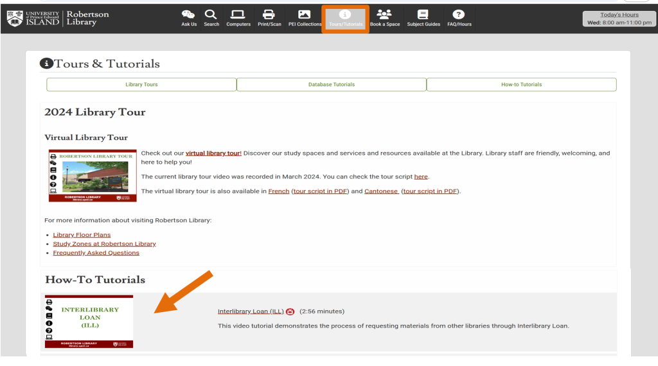Screen dimensions: 658x366
Task: Switch to the How-to Tutorials tab
Action: [x=521, y=84]
